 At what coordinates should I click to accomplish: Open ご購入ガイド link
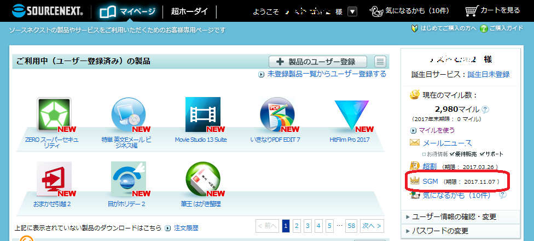[507, 28]
